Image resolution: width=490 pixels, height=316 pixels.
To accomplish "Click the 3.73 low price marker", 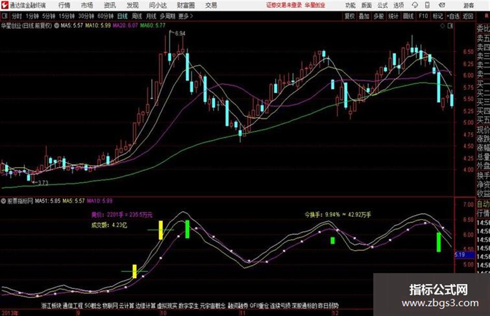I will [43, 183].
